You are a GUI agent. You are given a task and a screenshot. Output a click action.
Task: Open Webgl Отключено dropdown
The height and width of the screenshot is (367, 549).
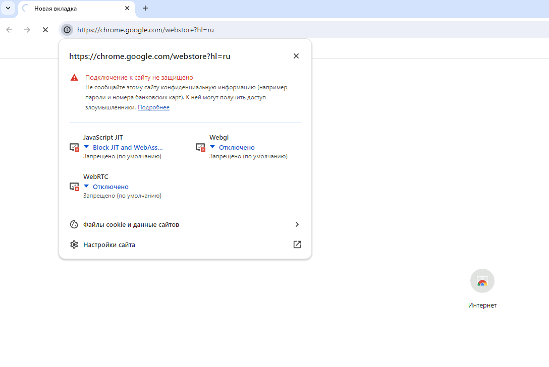pos(232,147)
